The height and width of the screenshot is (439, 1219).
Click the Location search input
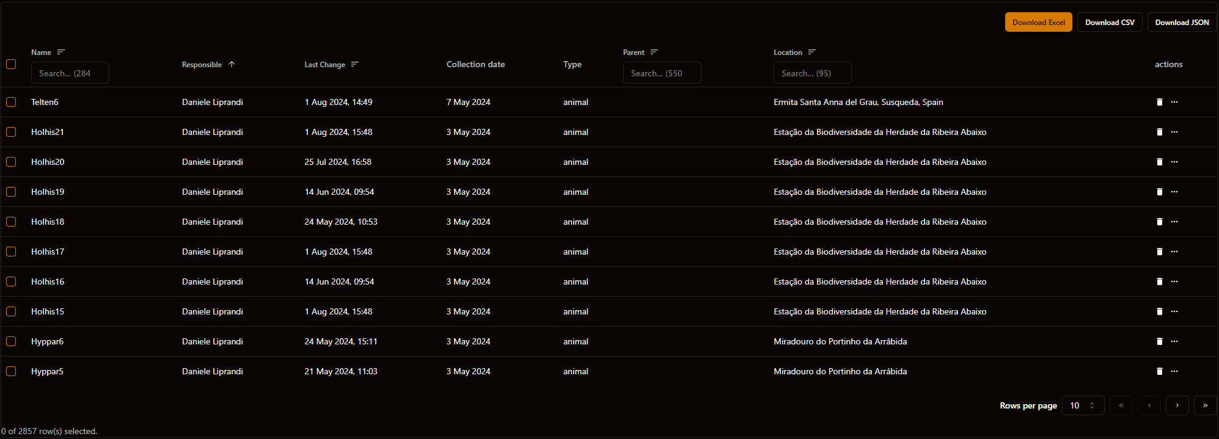(x=812, y=73)
